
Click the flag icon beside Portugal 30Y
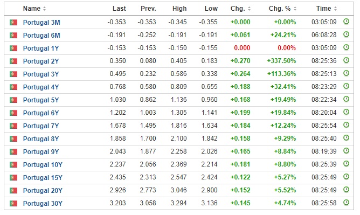coord(13,204)
